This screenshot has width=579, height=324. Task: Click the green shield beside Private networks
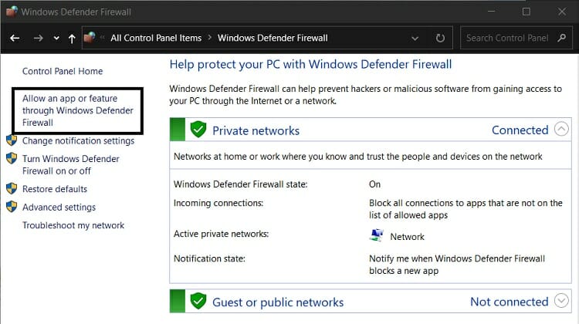[198, 130]
